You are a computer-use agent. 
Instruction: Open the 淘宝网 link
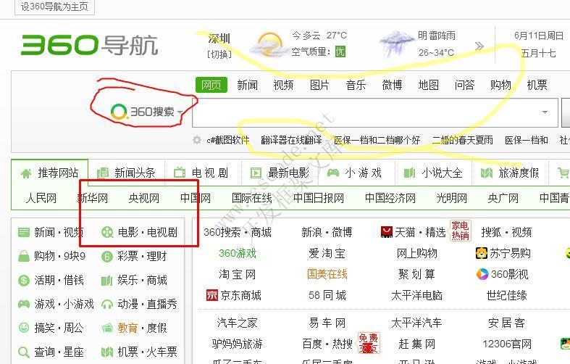pos(238,274)
